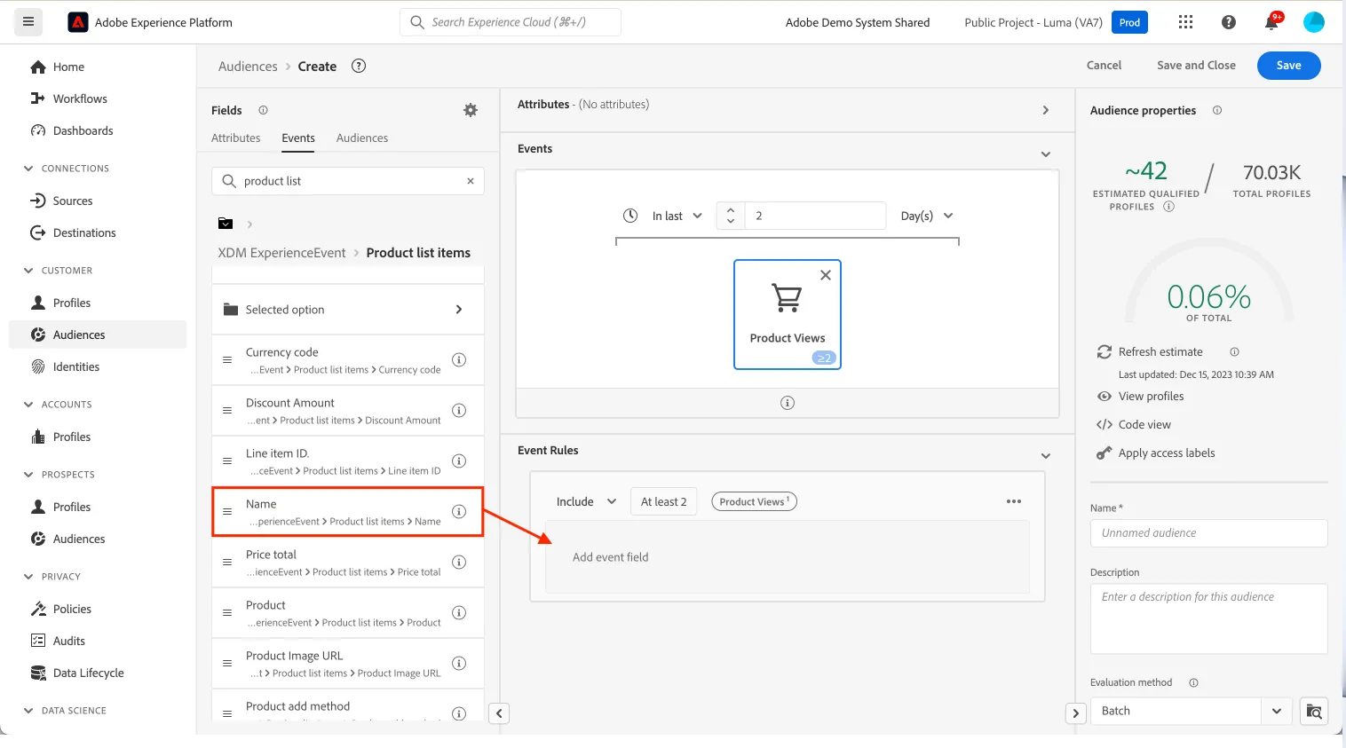Open Fields settings gear

[471, 110]
